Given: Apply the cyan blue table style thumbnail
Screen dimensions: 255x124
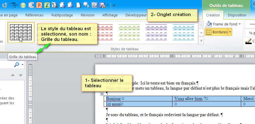Looking at the screenshot, I should click(x=183, y=32).
